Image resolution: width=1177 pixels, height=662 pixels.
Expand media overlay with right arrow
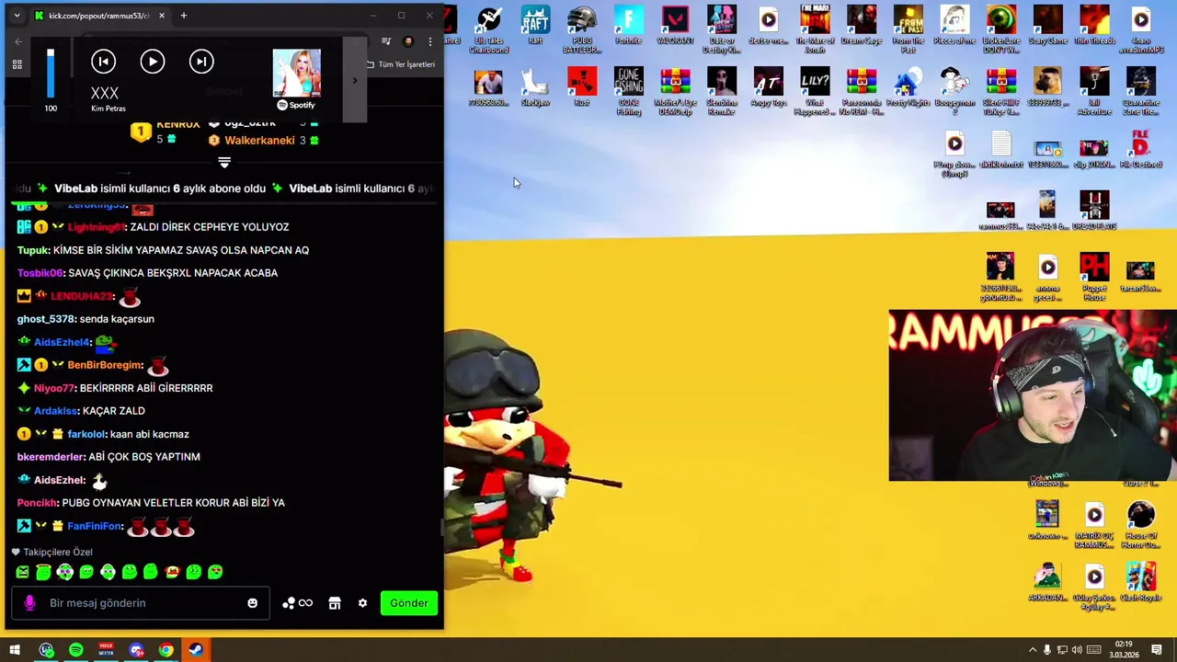pos(354,80)
